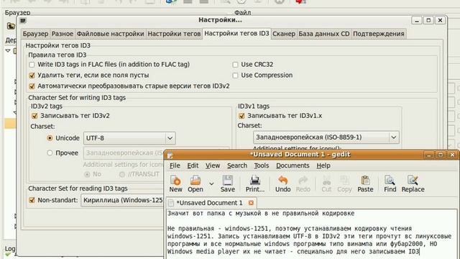Open gedit's Edit menu

click(x=193, y=165)
